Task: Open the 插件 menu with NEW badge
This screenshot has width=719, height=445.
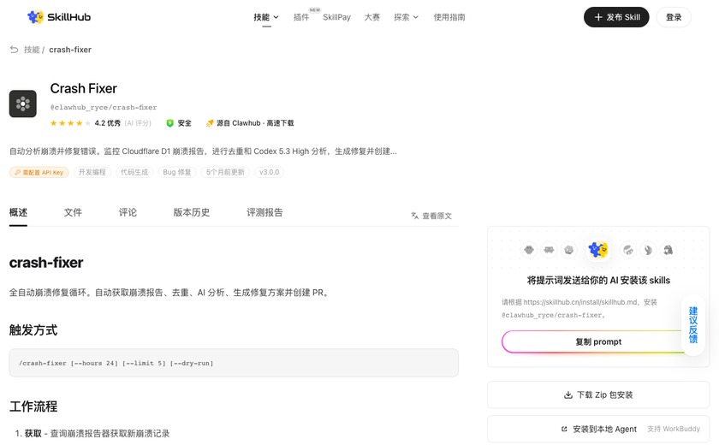Action: [x=301, y=17]
